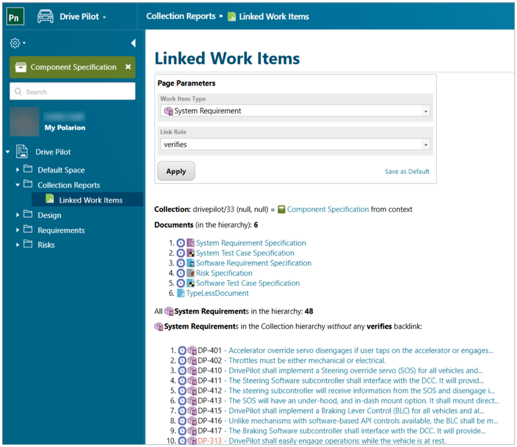Image resolution: width=517 pixels, height=447 pixels.
Task: Click the TypeLessDocument file icon
Action: coord(180,293)
